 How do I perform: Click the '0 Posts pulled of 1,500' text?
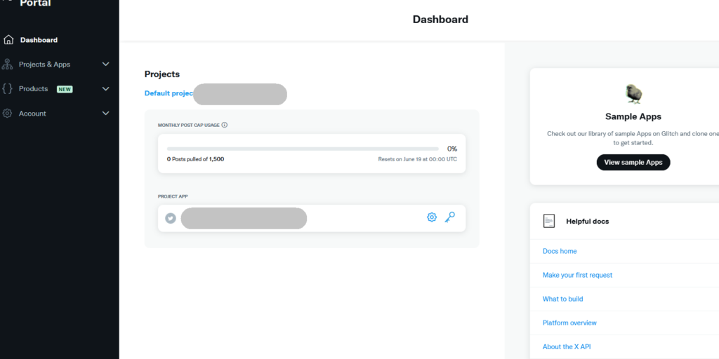point(195,159)
